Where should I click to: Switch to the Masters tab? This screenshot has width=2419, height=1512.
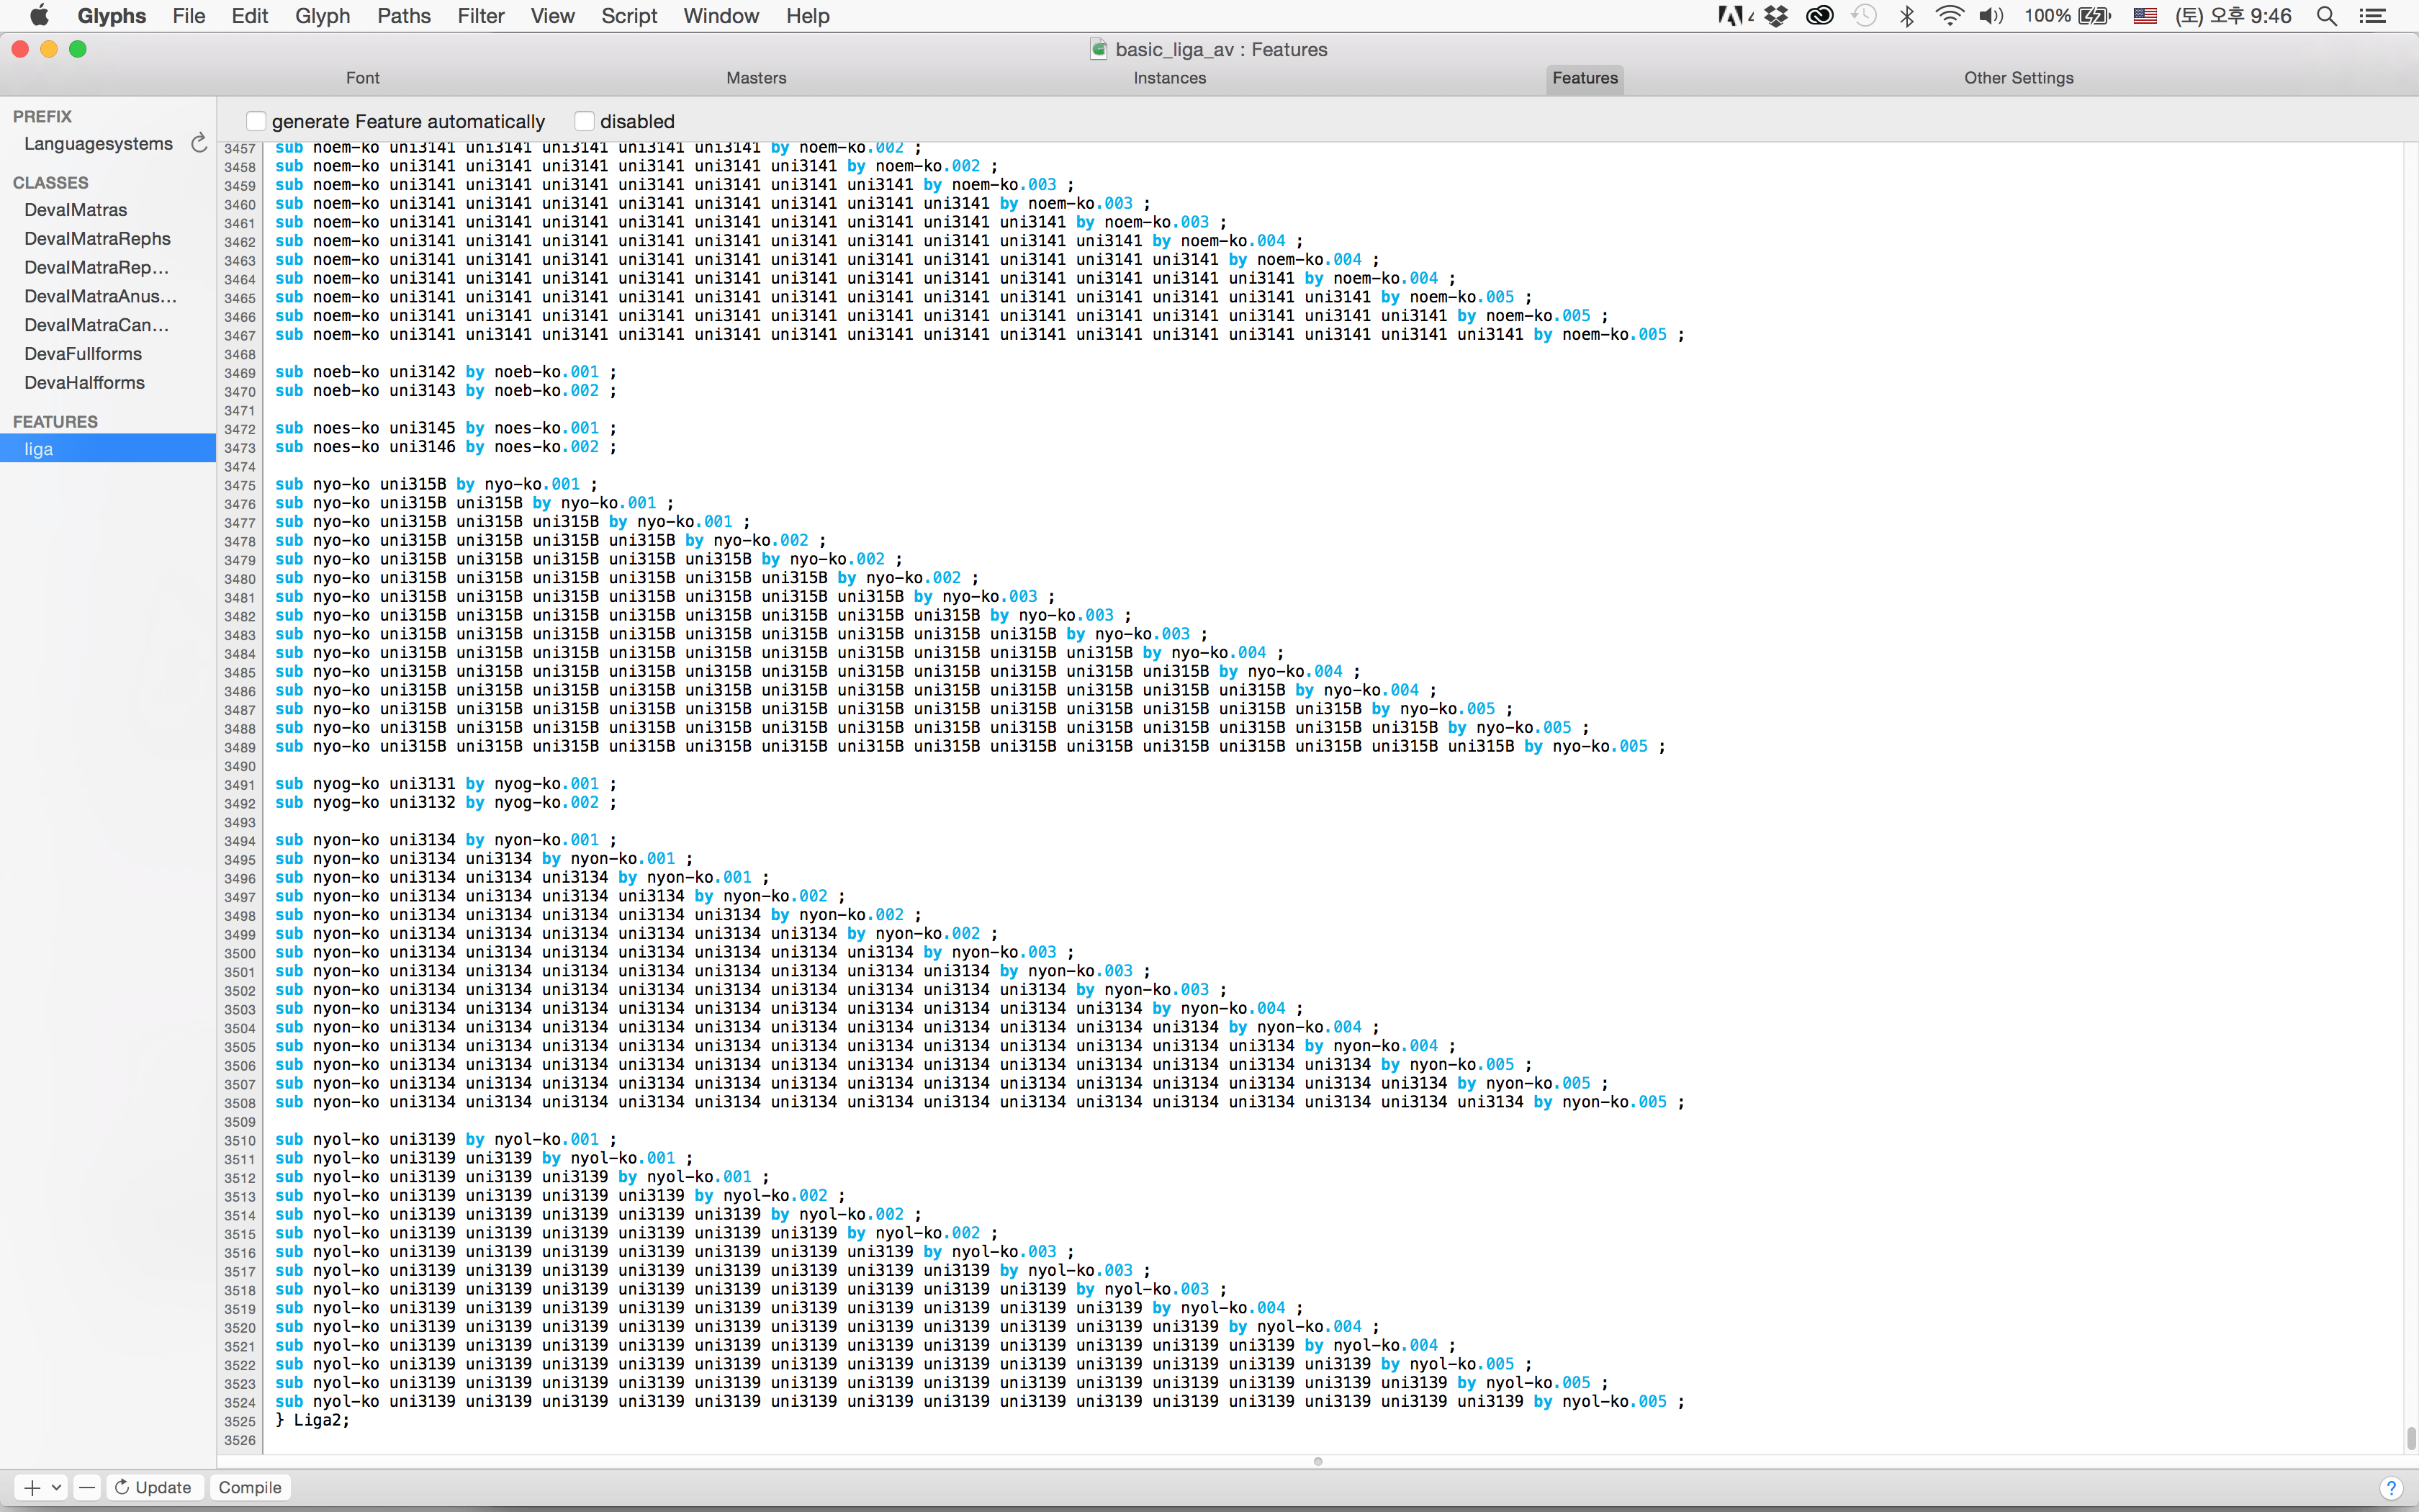pyautogui.click(x=756, y=78)
